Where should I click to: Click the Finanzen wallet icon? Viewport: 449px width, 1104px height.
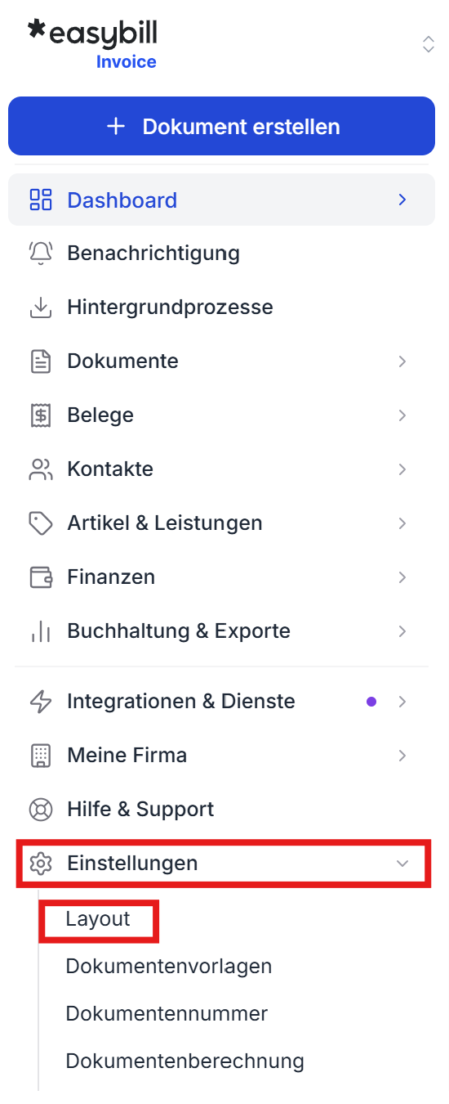(40, 577)
